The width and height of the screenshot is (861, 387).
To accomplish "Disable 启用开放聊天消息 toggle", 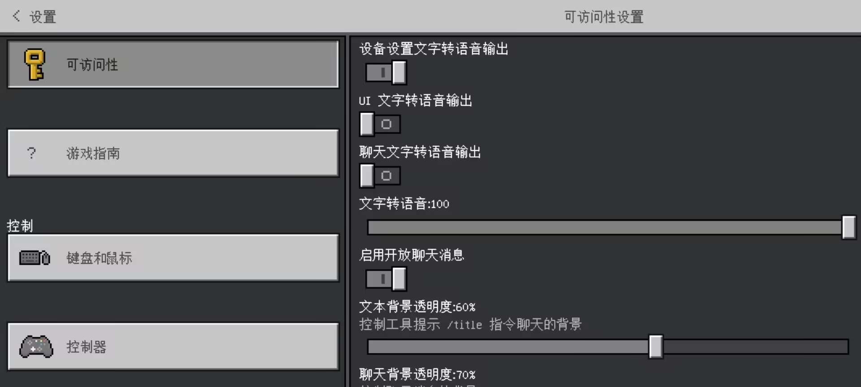I will (386, 279).
